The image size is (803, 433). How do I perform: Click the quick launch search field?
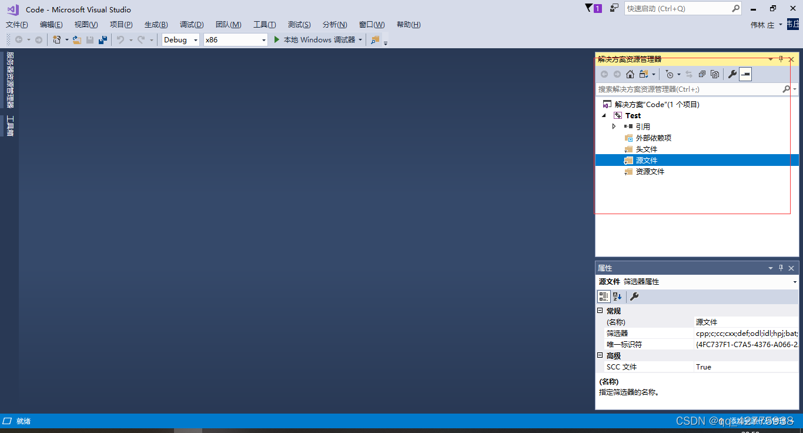click(678, 8)
